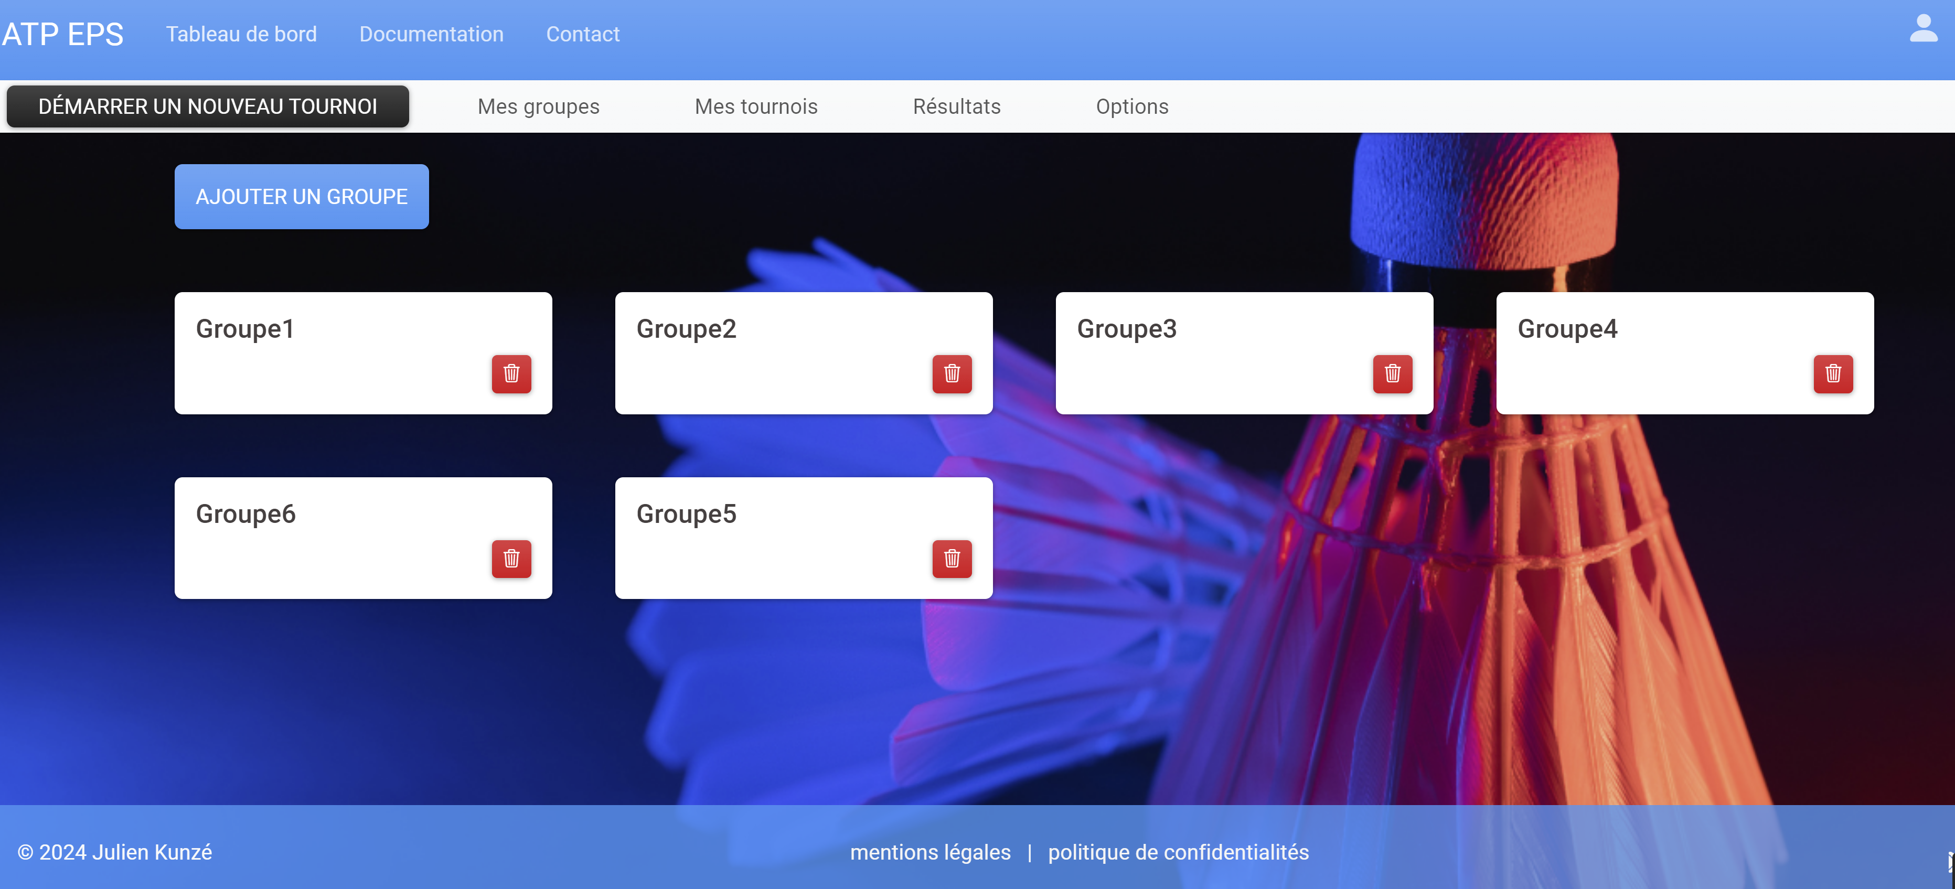1955x889 pixels.
Task: Open the Mes groupes tab
Action: tap(538, 106)
